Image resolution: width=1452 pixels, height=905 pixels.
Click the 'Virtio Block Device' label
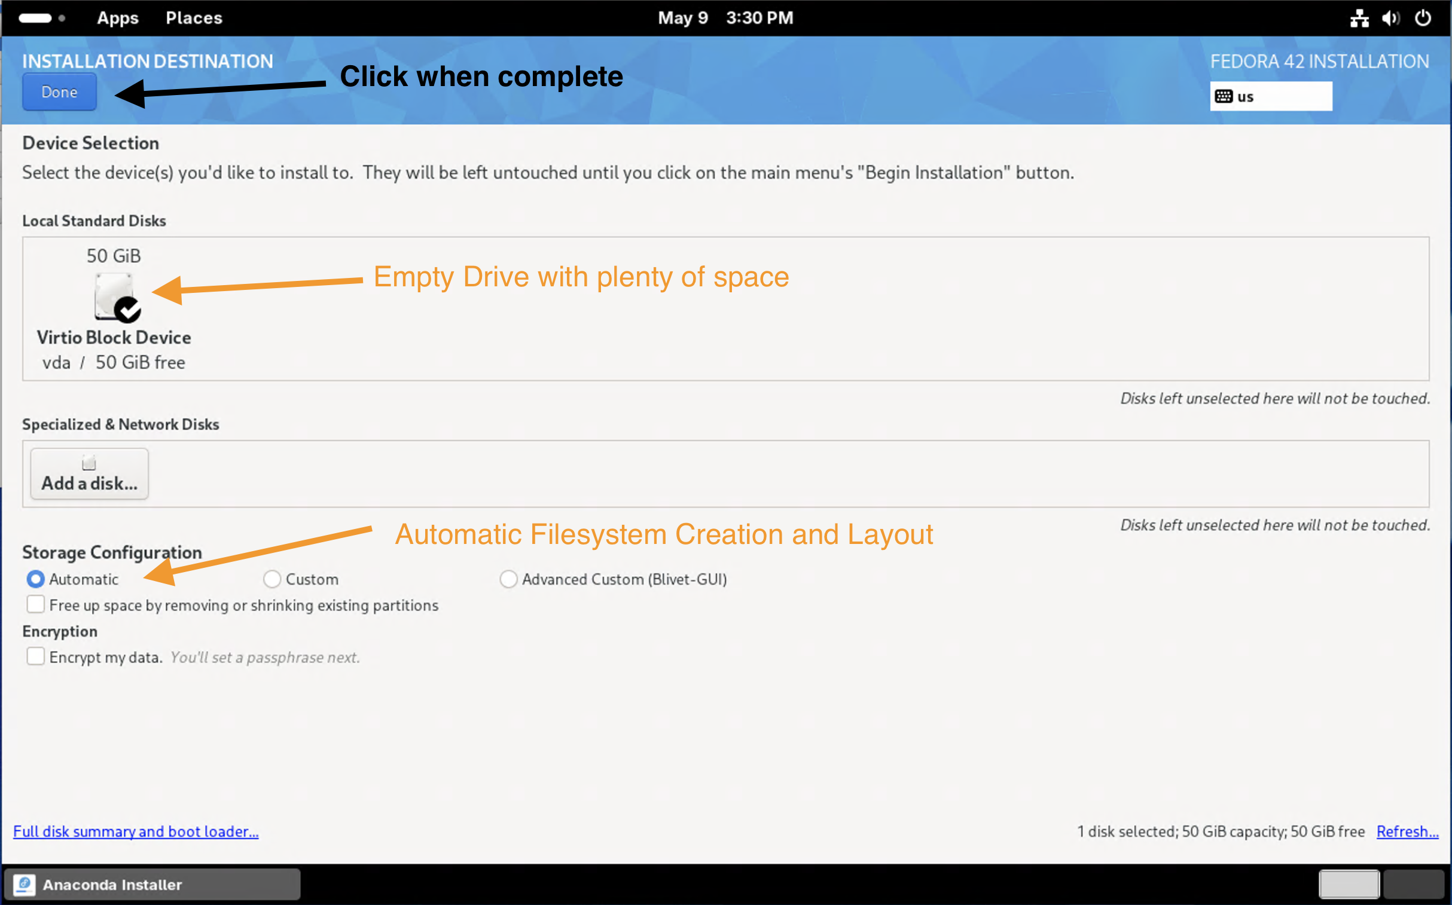[114, 338]
